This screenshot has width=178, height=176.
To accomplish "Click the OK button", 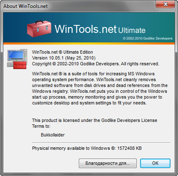I will coord(155,163).
